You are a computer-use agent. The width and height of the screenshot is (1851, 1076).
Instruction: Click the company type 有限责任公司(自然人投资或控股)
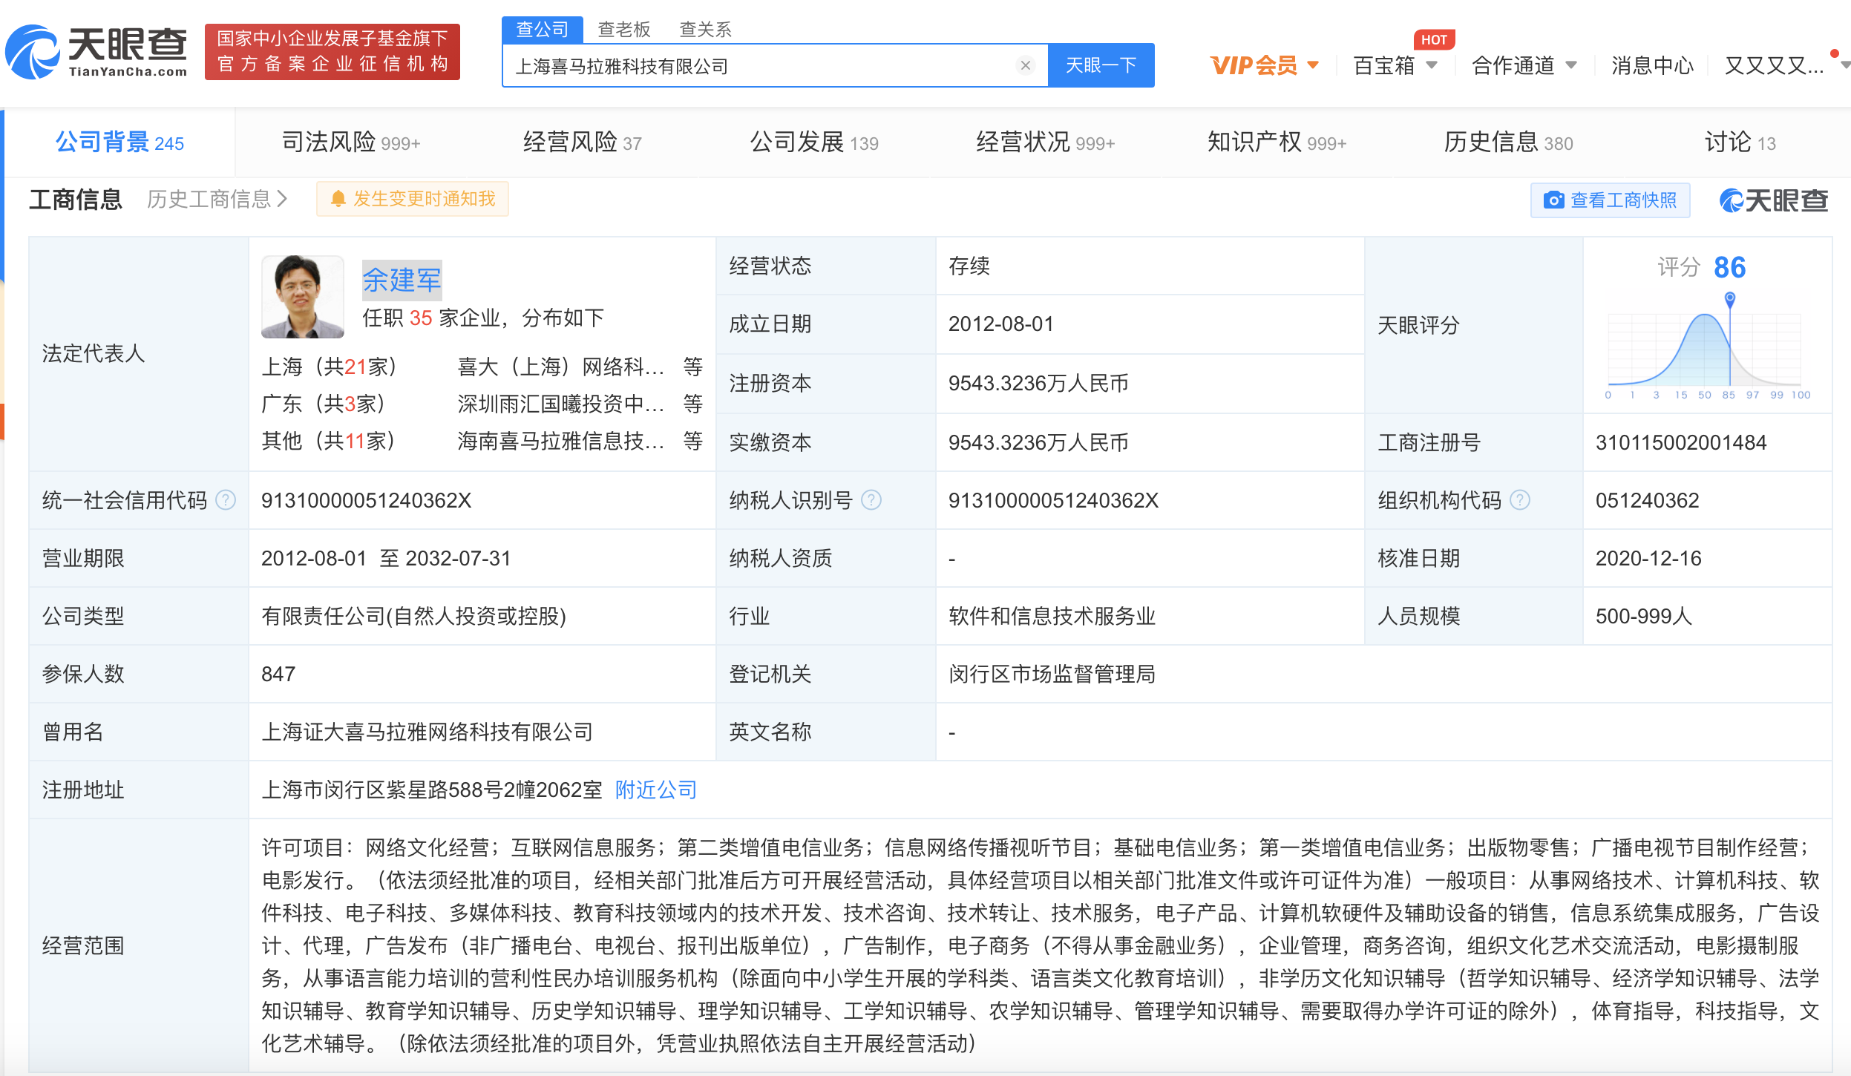click(413, 616)
